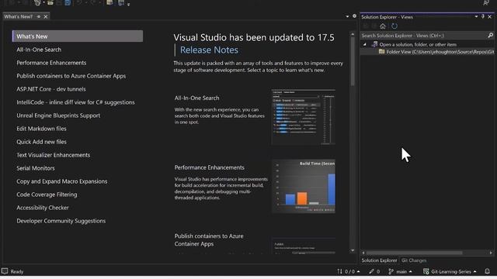Screen dimensions: 497x279
Task: Open 'Publish containers to Azure Container Apps' topic in sidebar
Action: tap(71, 76)
